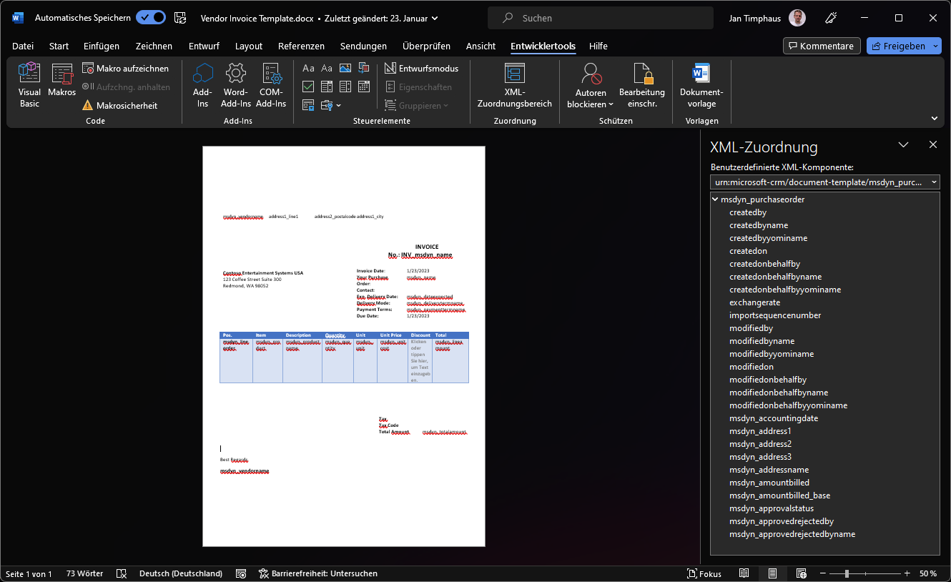Screen dimensions: 951x582
Task: Click the Suchen search field
Action: pyautogui.click(x=601, y=18)
